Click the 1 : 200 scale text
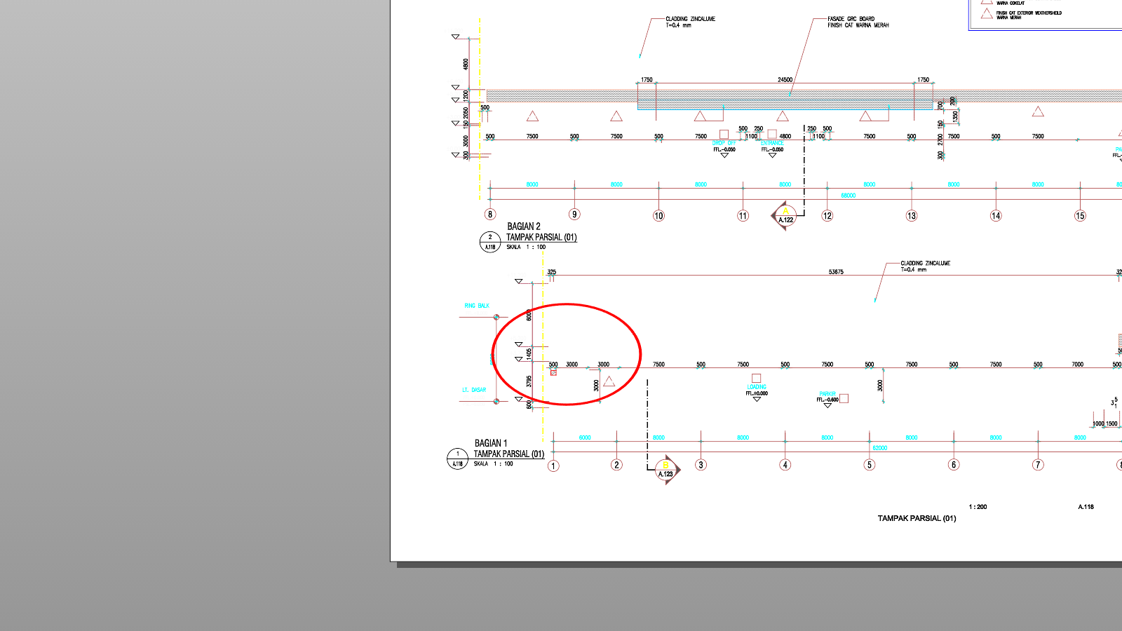 (978, 507)
